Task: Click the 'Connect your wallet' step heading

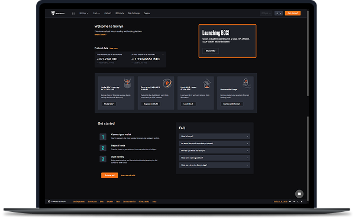Action: (121, 135)
